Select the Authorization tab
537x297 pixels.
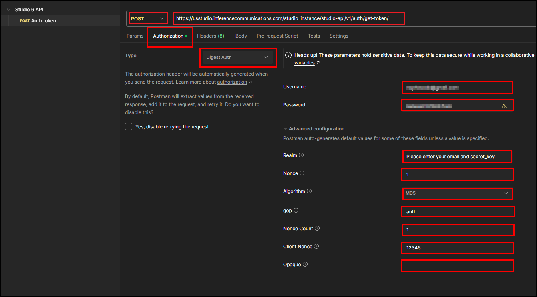click(170, 36)
